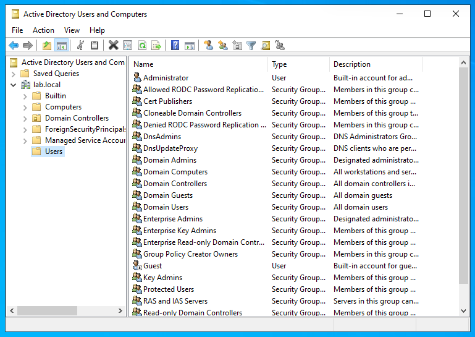The height and width of the screenshot is (337, 475).
Task: Create a new group with toolbar icon
Action: point(223,46)
